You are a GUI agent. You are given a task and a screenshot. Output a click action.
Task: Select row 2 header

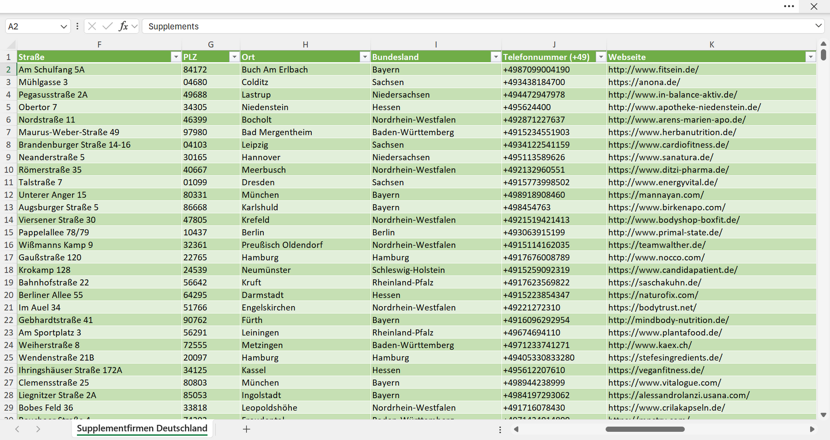(8, 70)
